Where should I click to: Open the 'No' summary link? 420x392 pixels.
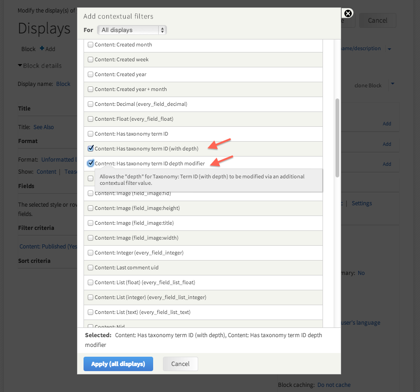pos(361,273)
